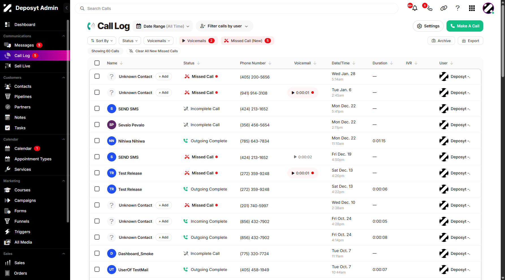Sort by Duration column arrow icon
Screen dimensions: 505x280
point(391,63)
